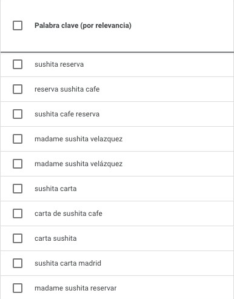This screenshot has width=234, height=299.
Task: Click keyword text 'reserva sushita cafe'
Action: point(67,89)
